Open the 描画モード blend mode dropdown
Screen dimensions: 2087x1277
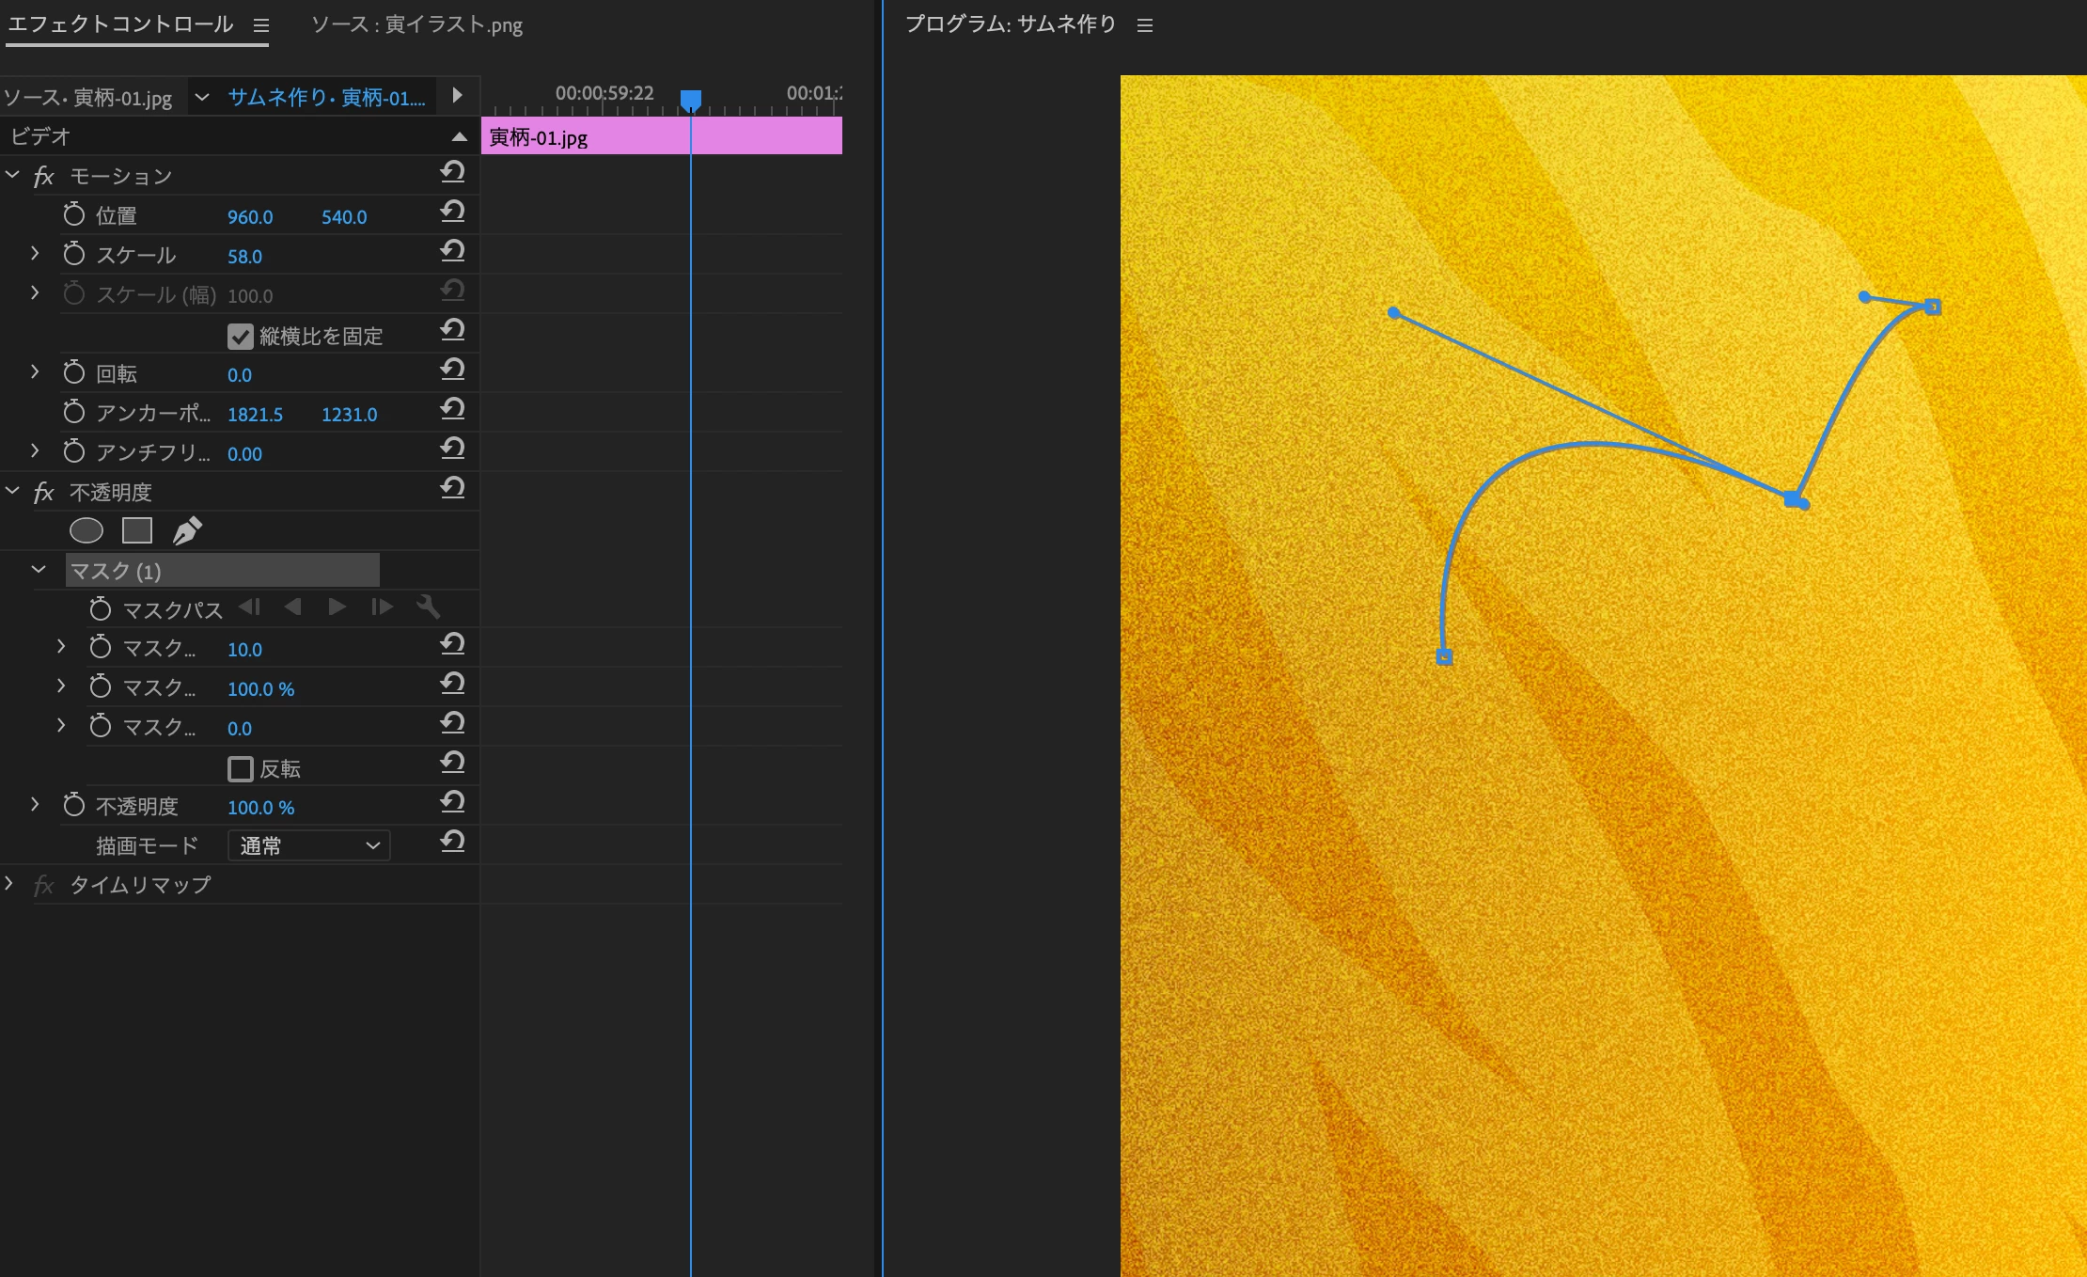[308, 845]
